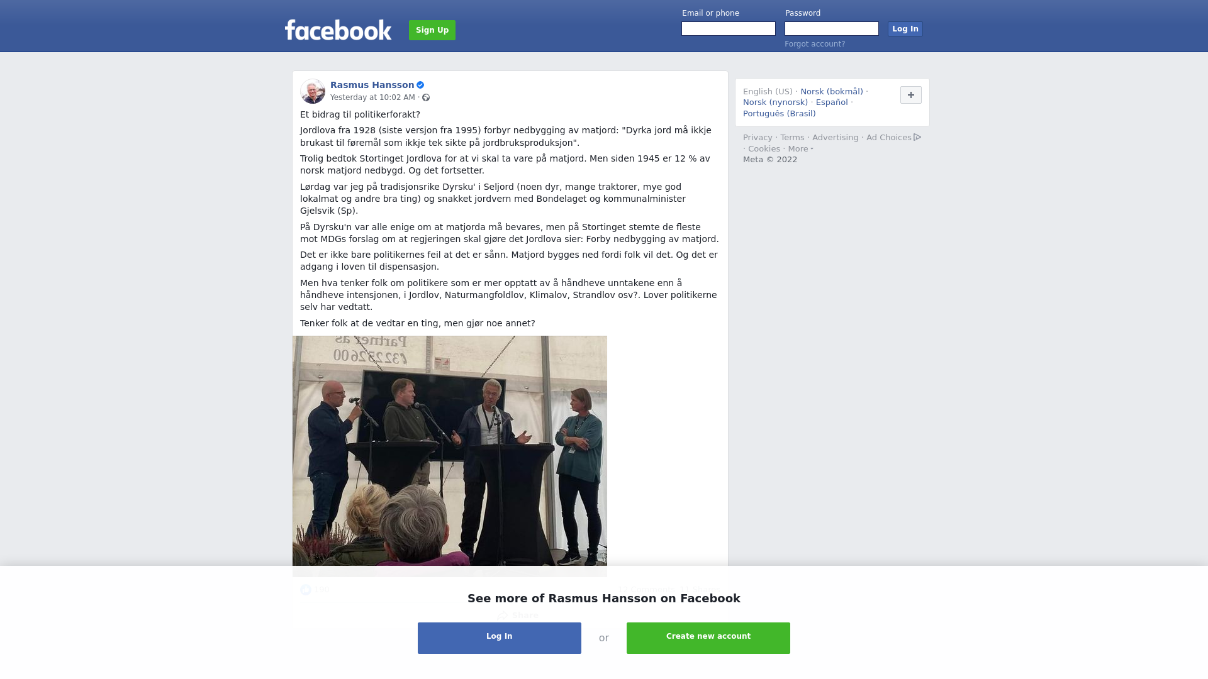Screen dimensions: 1208x679
Task: Click the plus icon for more languages
Action: 910,95
